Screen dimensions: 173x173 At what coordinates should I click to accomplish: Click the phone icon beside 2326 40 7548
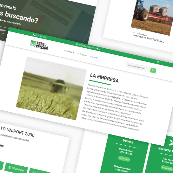34,35
